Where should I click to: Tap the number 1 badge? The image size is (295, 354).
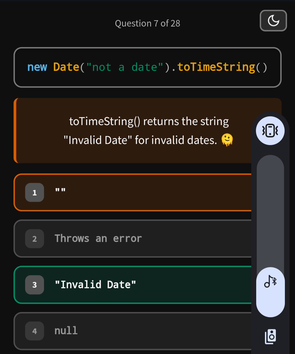pyautogui.click(x=34, y=192)
